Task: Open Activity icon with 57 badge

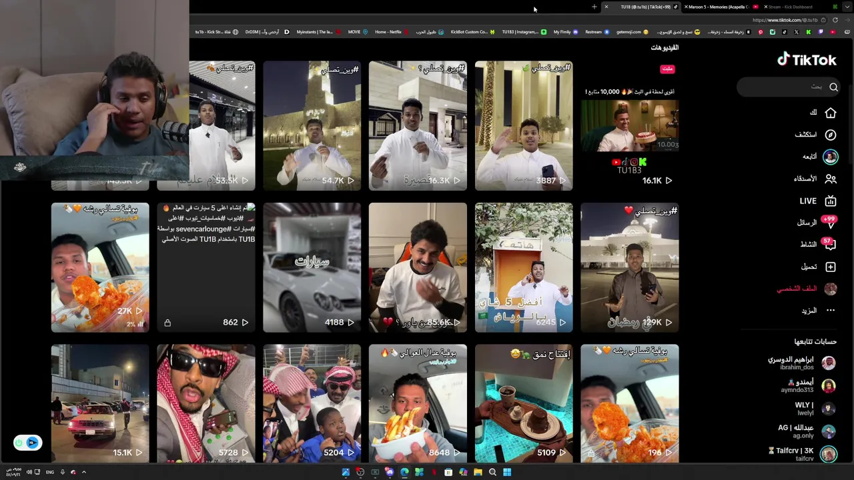Action: point(830,244)
